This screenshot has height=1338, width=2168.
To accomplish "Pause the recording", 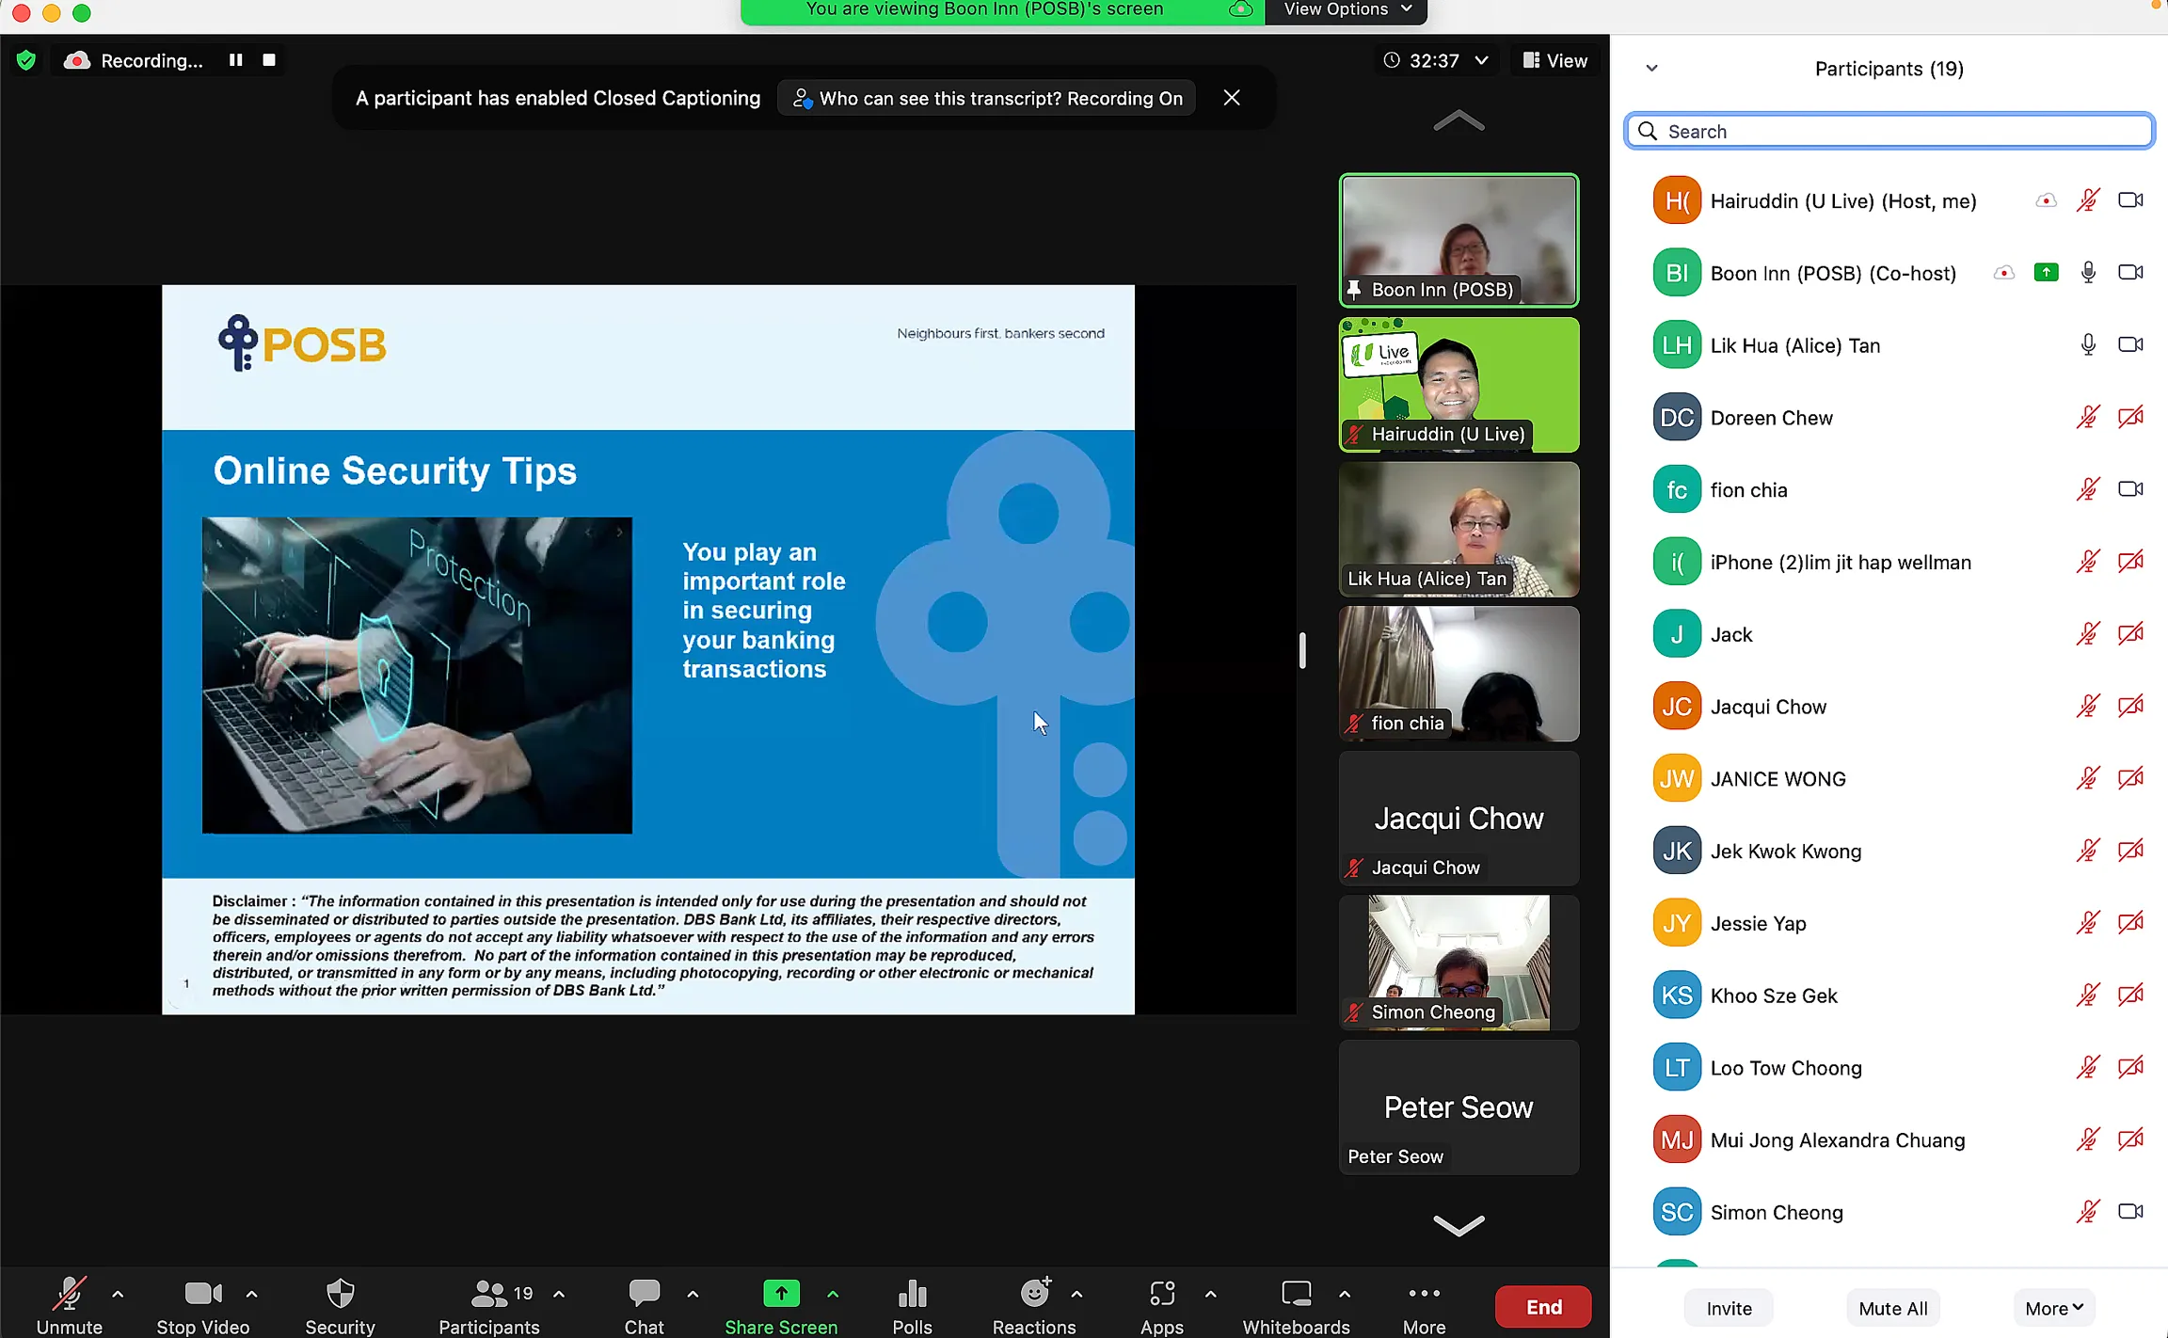I will [235, 60].
